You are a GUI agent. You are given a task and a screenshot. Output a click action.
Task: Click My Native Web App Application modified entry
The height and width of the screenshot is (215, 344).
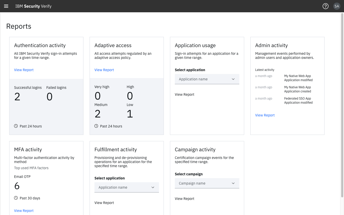click(x=298, y=78)
